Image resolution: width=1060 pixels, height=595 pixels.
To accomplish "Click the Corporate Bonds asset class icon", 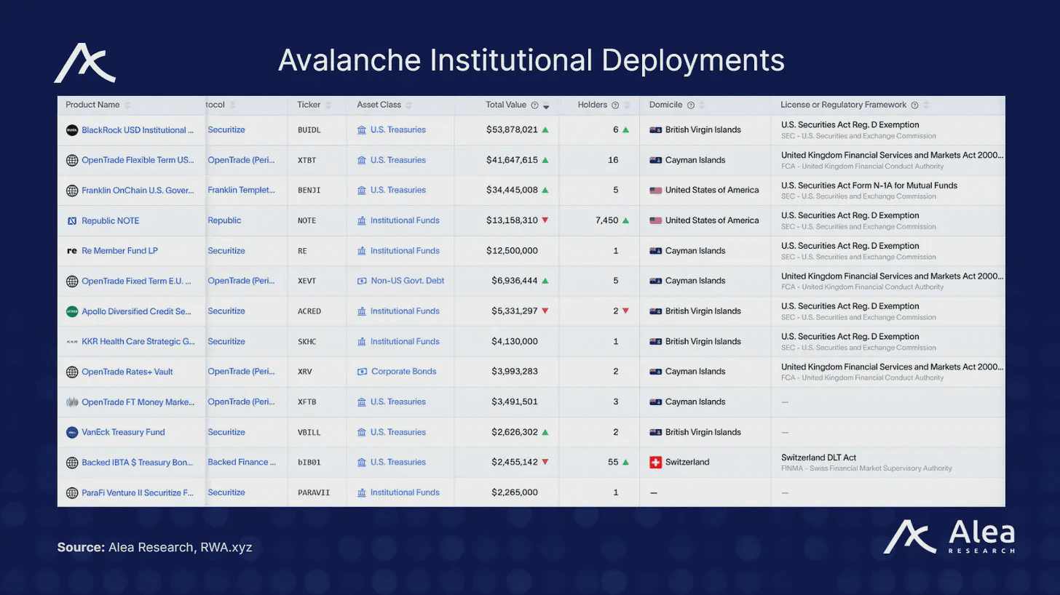I will click(362, 372).
